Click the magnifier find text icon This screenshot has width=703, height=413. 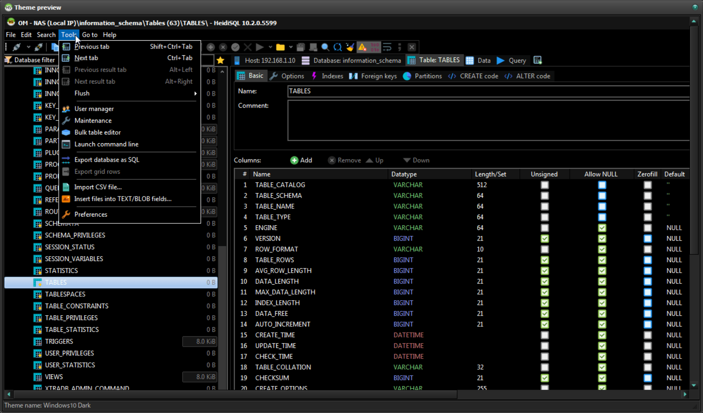pos(325,47)
